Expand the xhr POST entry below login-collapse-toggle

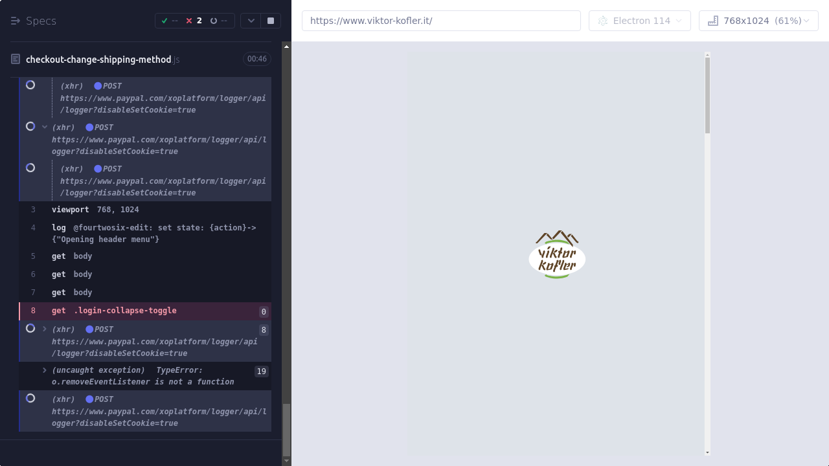tap(45, 329)
